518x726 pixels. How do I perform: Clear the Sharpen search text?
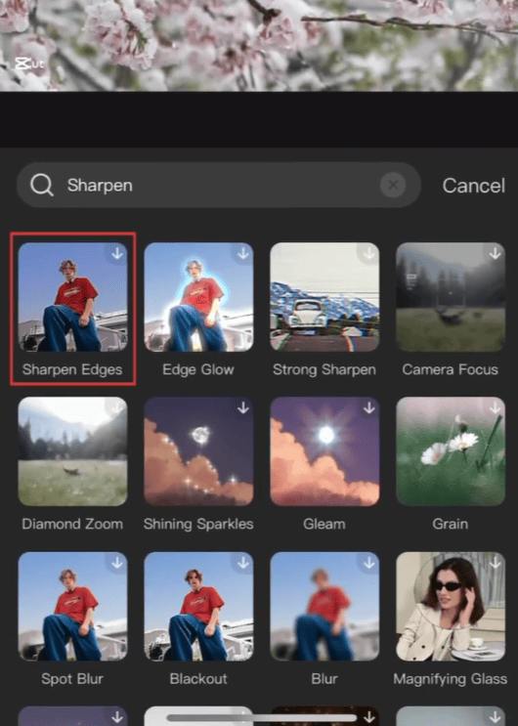tap(393, 186)
